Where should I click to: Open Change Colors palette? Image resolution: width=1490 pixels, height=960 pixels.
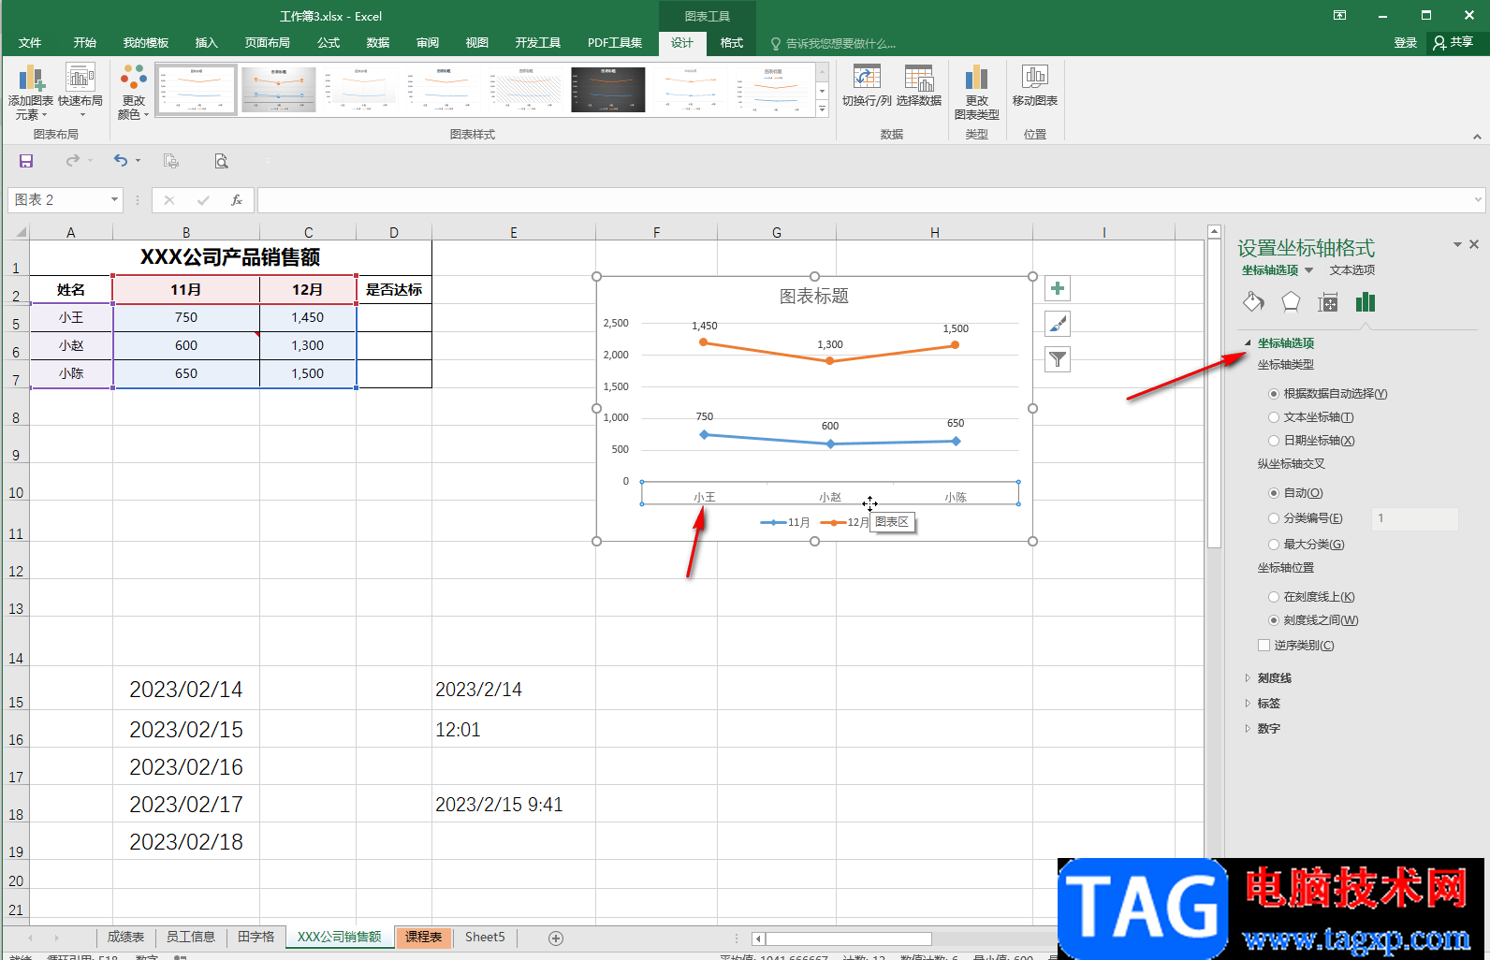pyautogui.click(x=133, y=92)
